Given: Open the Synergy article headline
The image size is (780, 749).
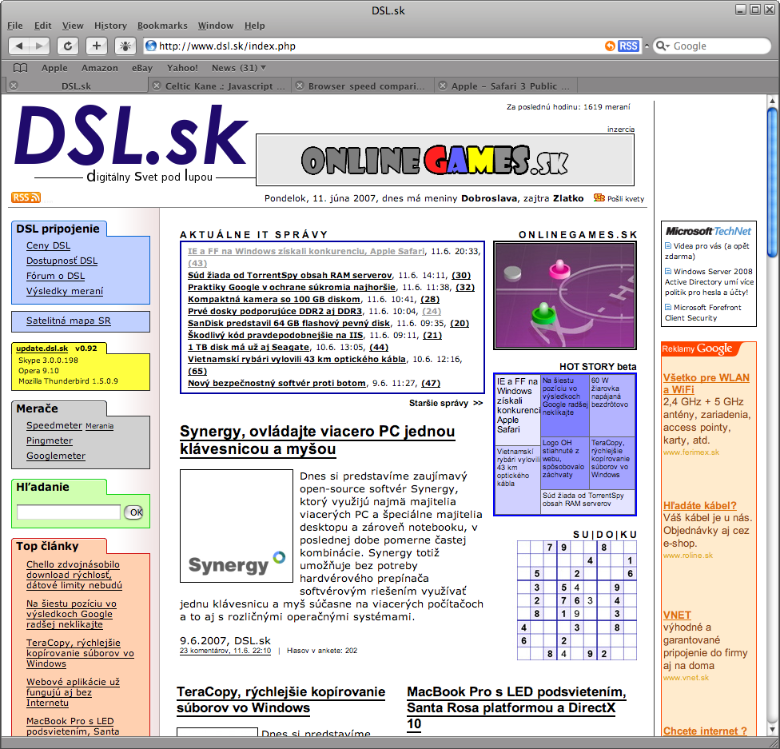Looking at the screenshot, I should [317, 440].
